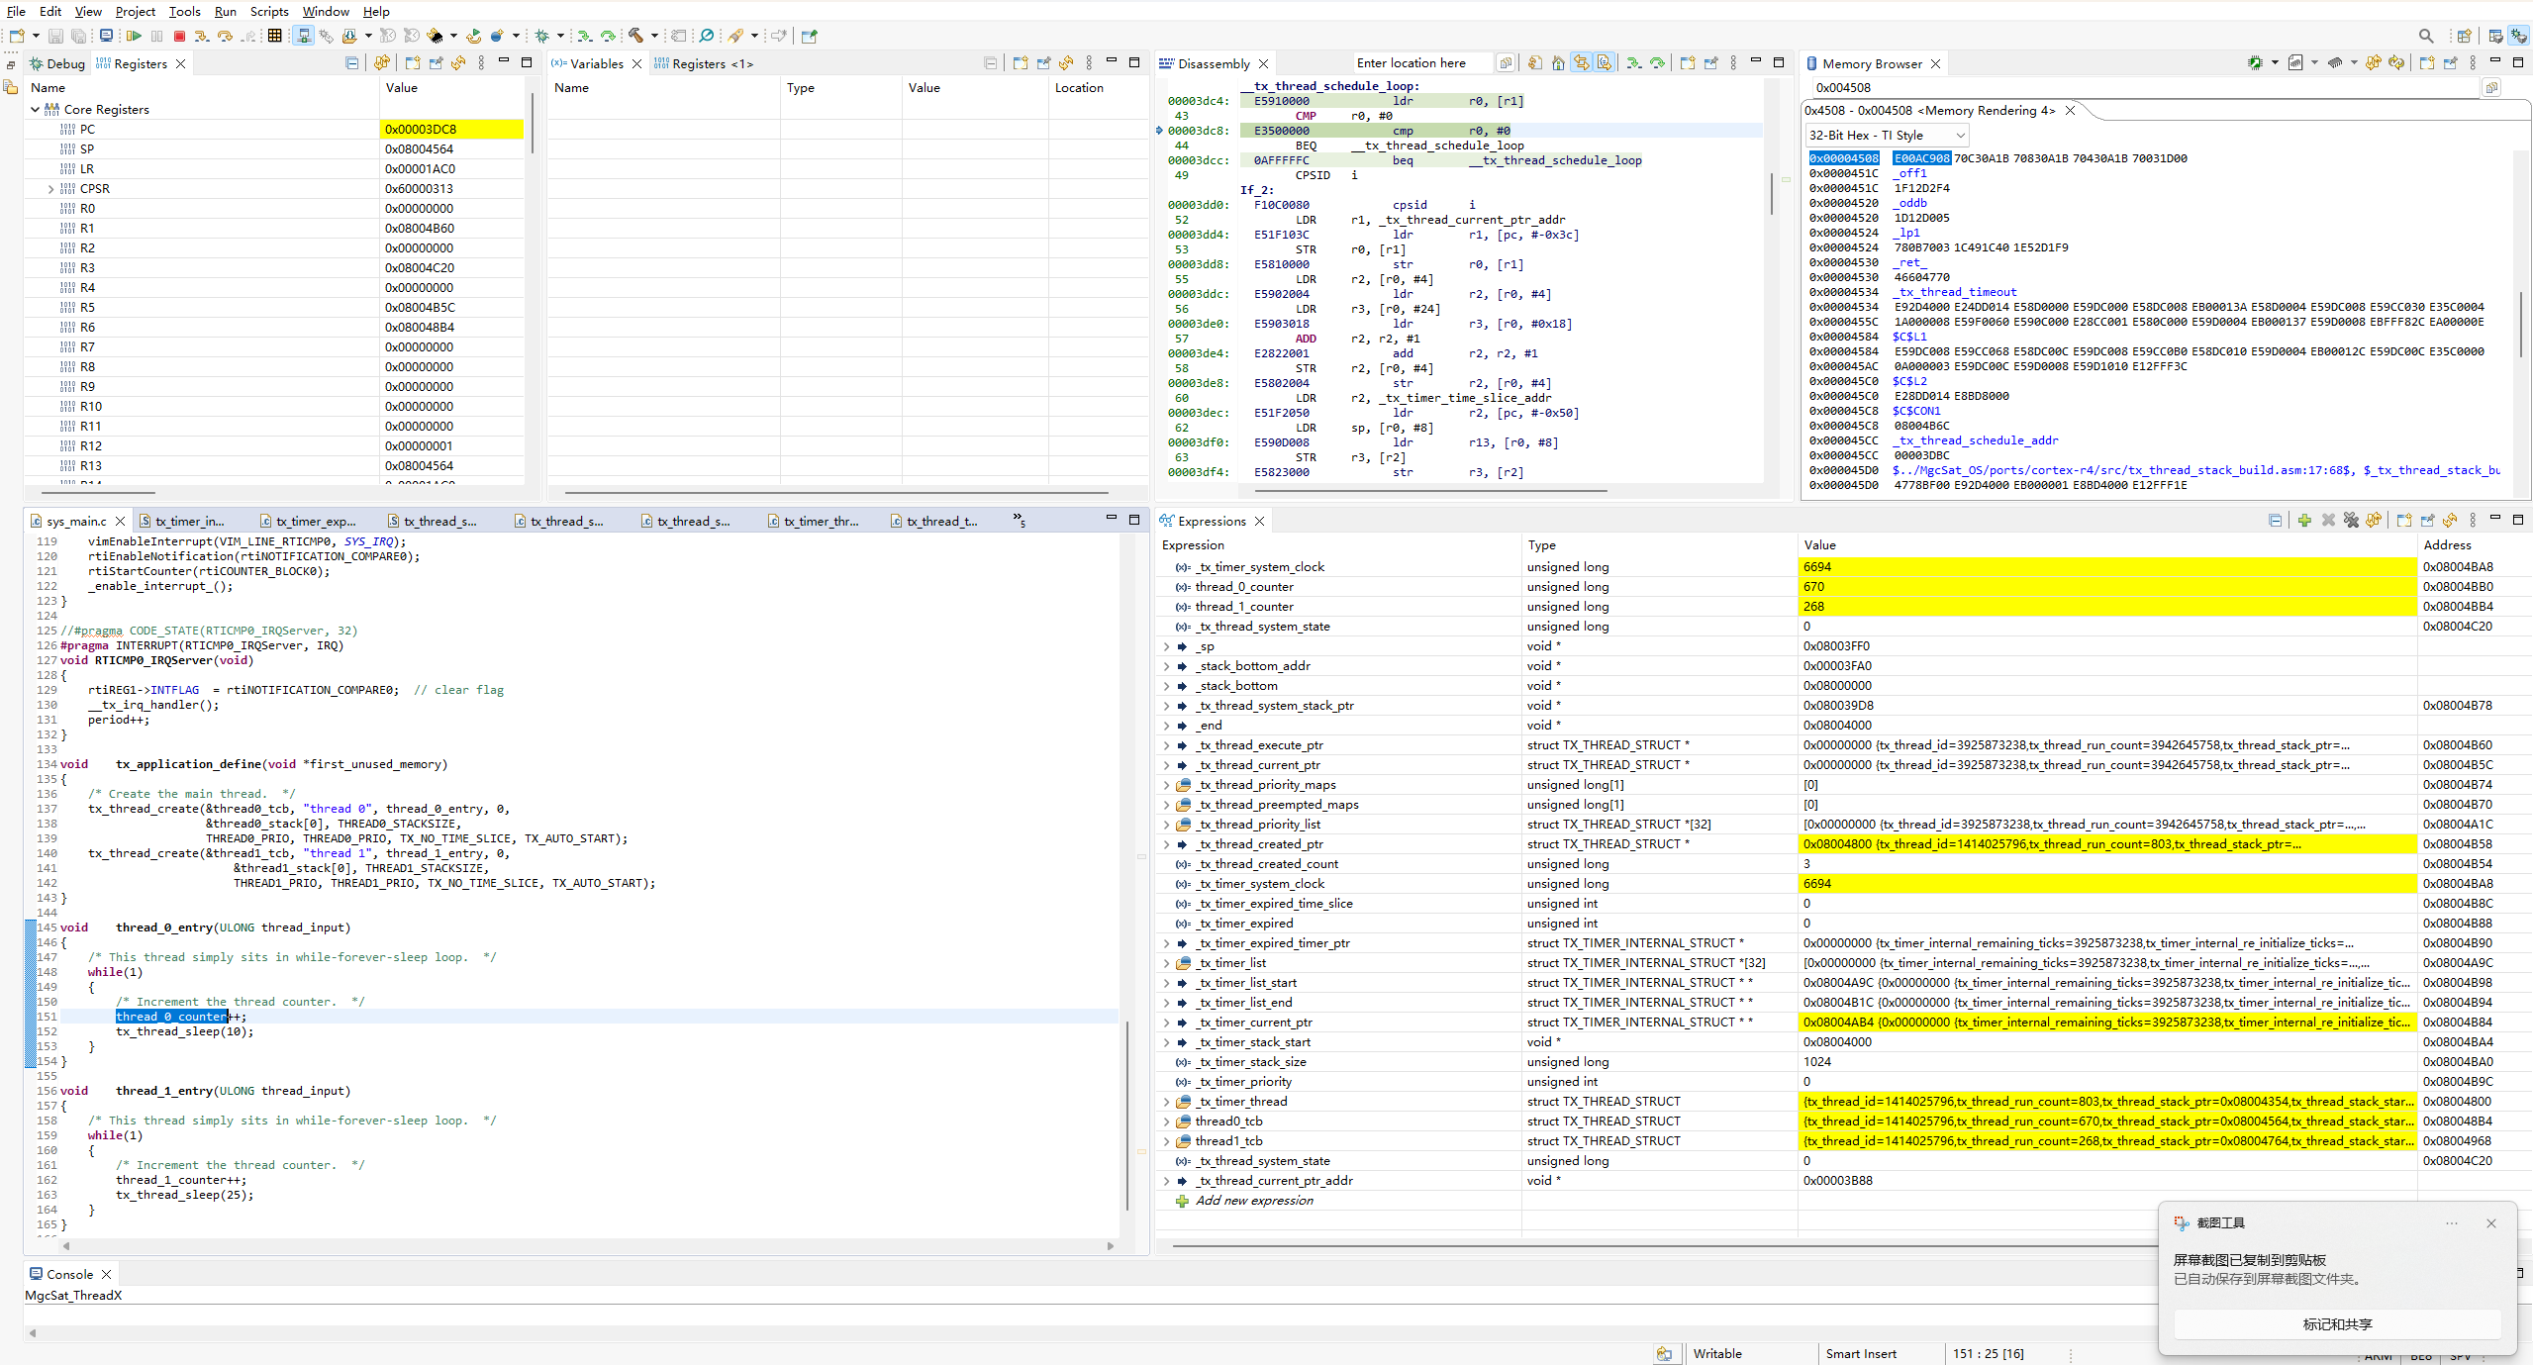Toggle Link with Active Debug Context in Disassembly
This screenshot has height=1365, width=2533.
pos(1582,63)
